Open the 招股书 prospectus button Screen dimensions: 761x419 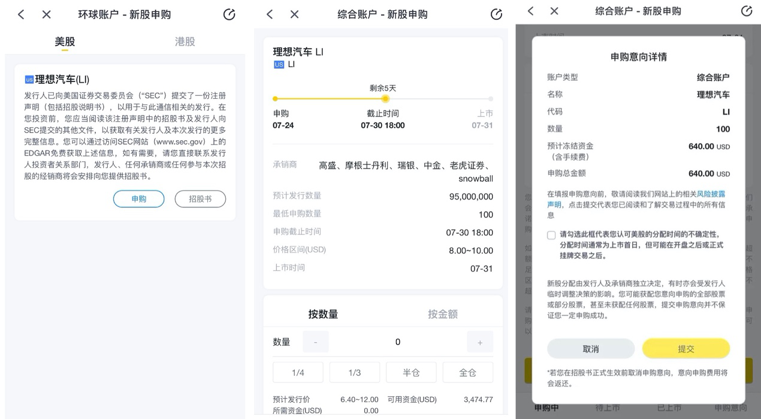pos(200,198)
